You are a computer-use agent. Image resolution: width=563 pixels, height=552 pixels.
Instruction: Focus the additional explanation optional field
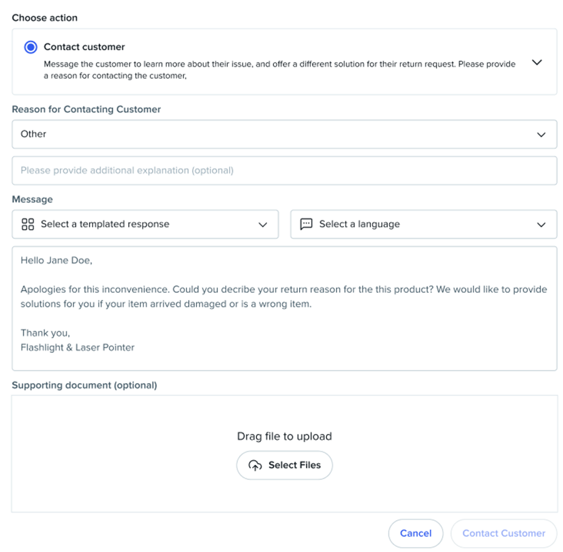[284, 170]
